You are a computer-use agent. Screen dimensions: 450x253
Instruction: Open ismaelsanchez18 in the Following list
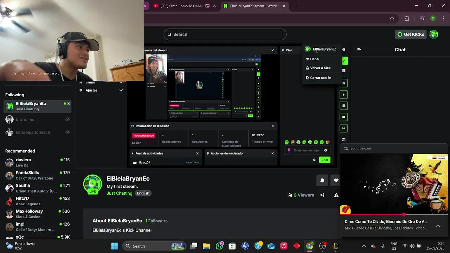point(37,132)
